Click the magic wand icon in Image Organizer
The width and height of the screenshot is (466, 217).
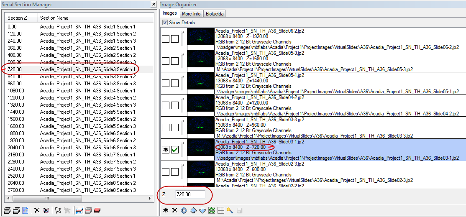tap(230, 210)
